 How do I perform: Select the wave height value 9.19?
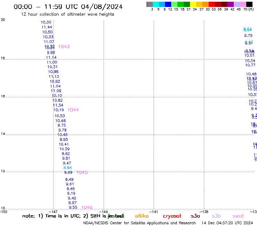pos(71,194)
